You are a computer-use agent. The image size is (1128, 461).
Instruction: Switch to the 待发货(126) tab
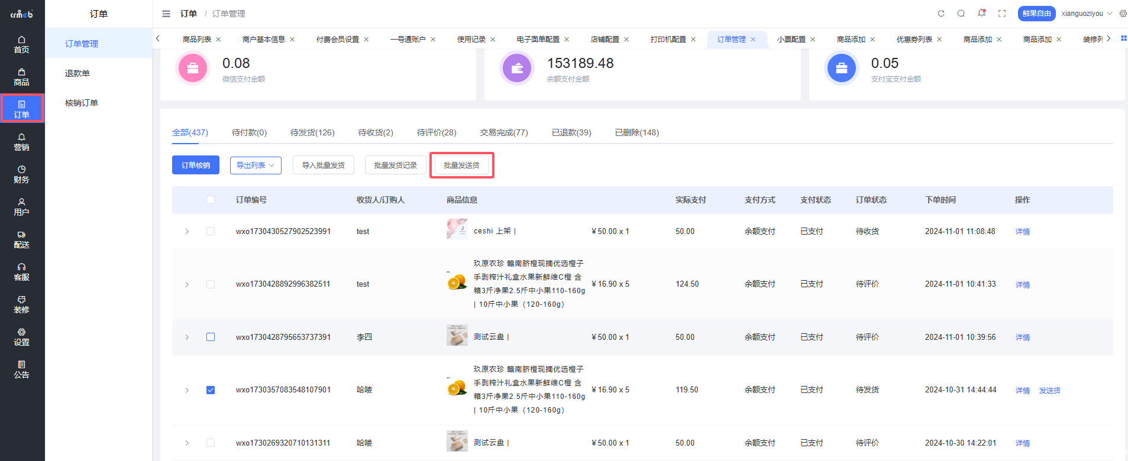pyautogui.click(x=312, y=132)
